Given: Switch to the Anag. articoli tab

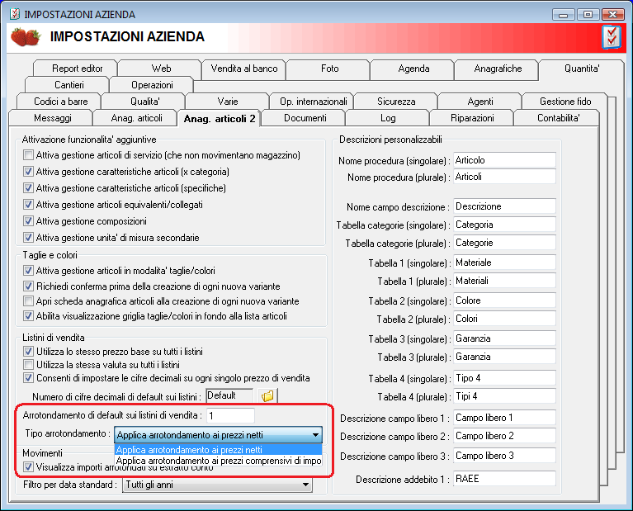Looking at the screenshot, I should click(x=136, y=118).
